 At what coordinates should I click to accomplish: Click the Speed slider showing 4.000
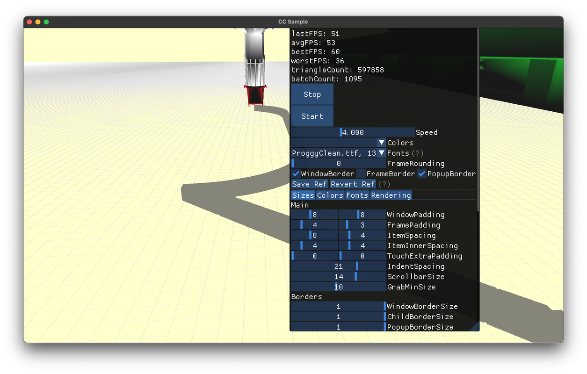[353, 132]
